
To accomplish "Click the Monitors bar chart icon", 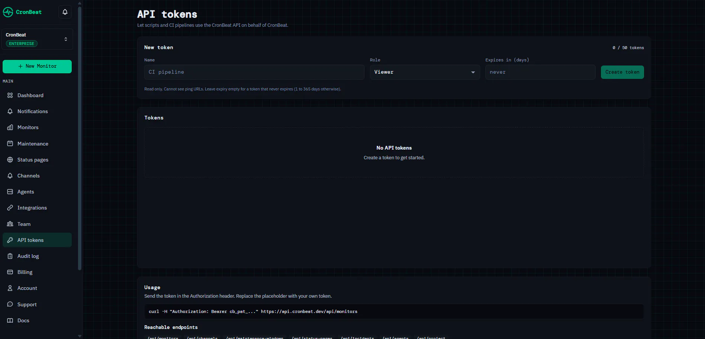I will point(10,127).
